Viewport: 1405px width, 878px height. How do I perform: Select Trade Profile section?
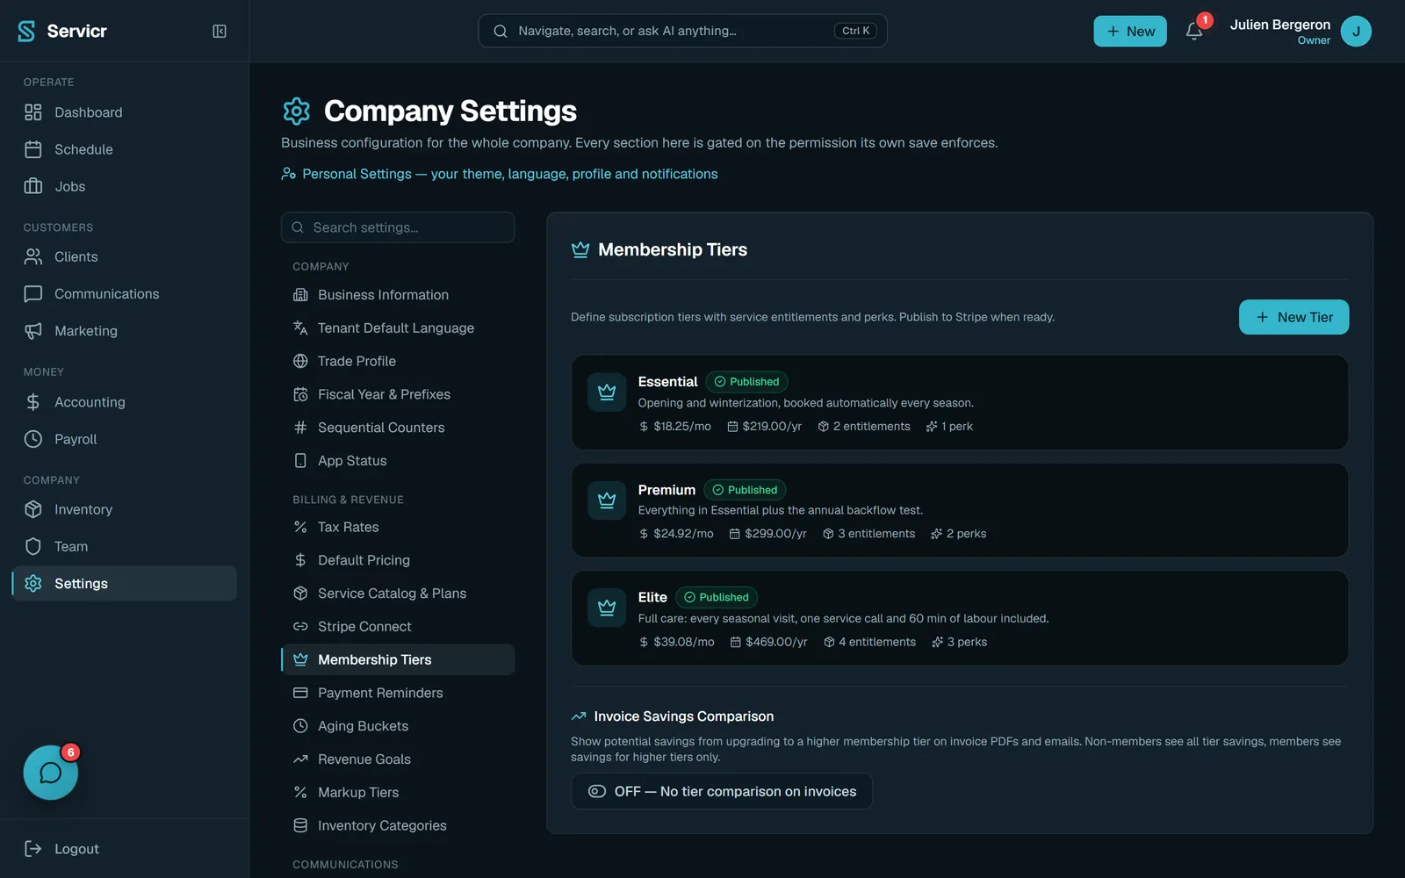[x=398, y=361]
